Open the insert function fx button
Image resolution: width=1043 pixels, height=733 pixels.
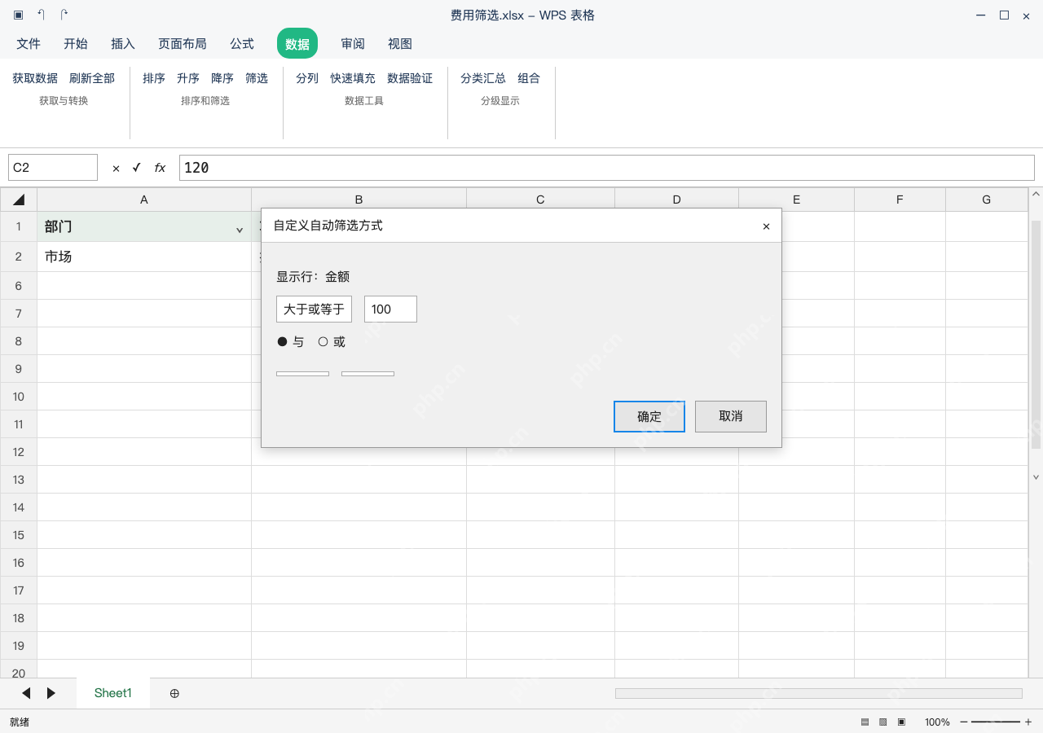point(160,168)
